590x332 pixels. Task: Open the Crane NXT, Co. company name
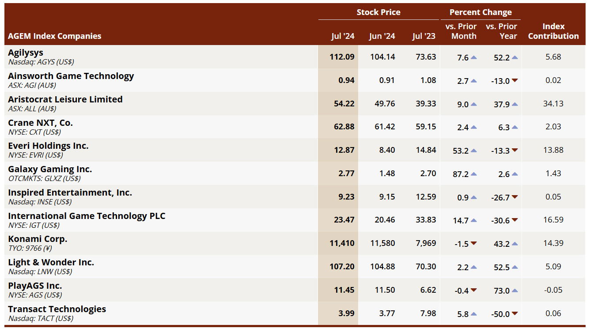pos(41,123)
